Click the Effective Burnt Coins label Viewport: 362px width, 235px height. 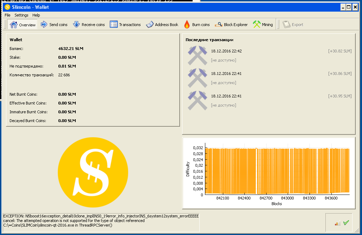click(x=28, y=103)
